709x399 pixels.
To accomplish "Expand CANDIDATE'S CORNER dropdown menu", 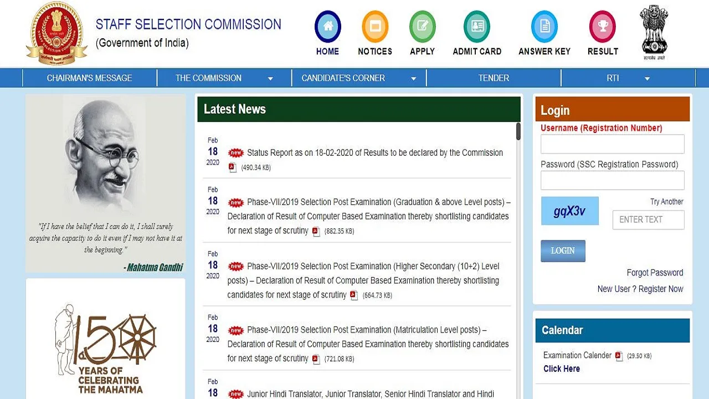I will pos(413,79).
